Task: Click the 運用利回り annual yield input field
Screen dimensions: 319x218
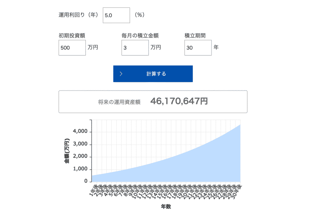Action: coord(116,15)
